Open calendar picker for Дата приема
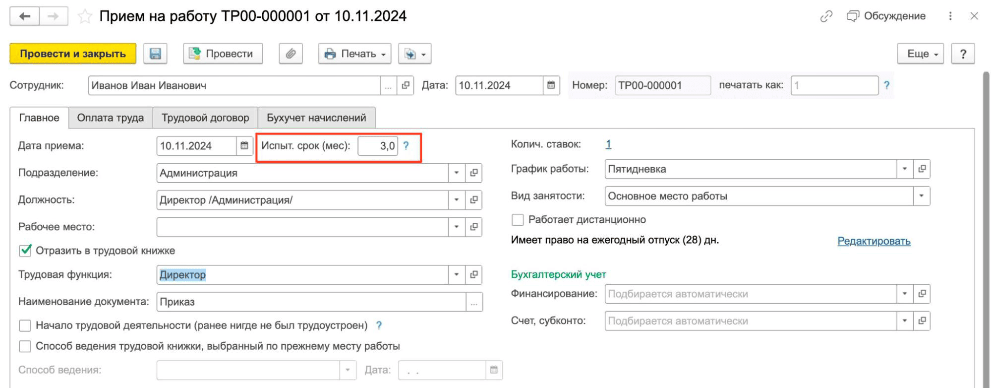The width and height of the screenshot is (991, 388). point(244,146)
